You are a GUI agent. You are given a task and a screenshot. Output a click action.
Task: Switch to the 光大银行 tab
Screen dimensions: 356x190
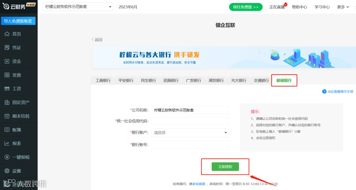239,81
